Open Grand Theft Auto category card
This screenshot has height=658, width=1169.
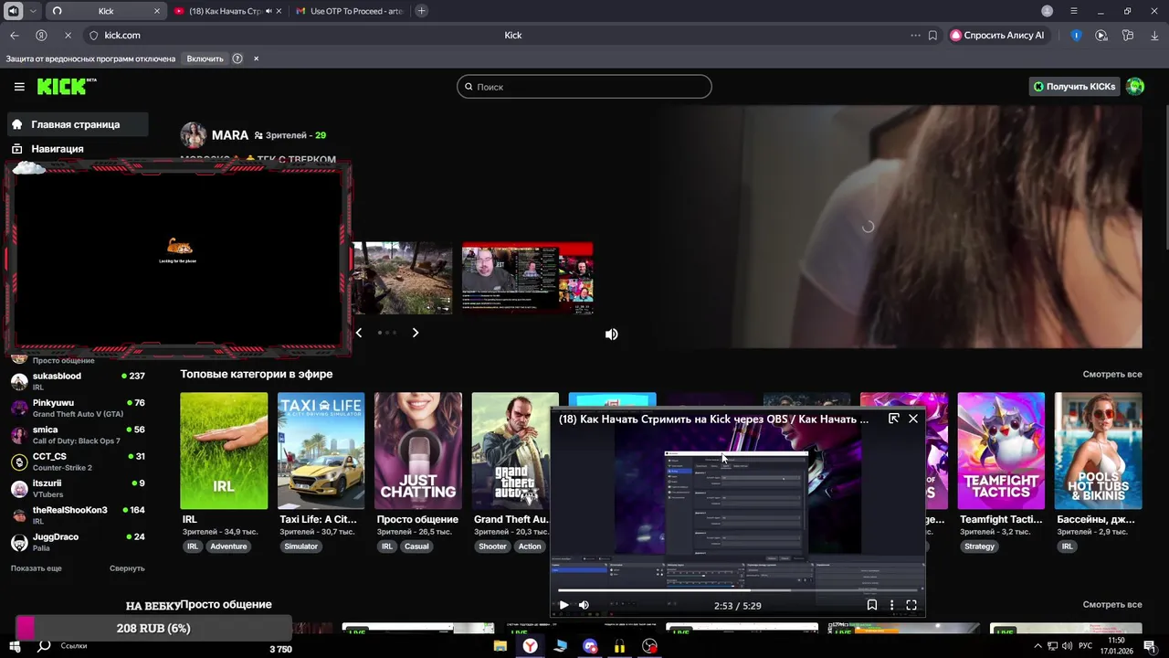coord(515,451)
